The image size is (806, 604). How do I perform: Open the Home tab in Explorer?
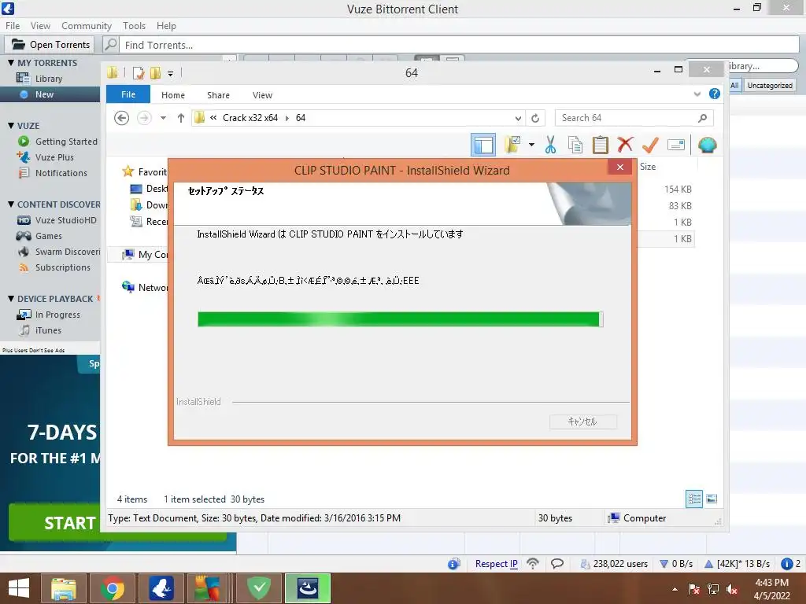point(172,95)
